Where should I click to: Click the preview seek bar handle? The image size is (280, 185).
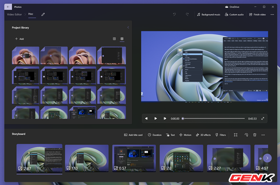(183, 118)
